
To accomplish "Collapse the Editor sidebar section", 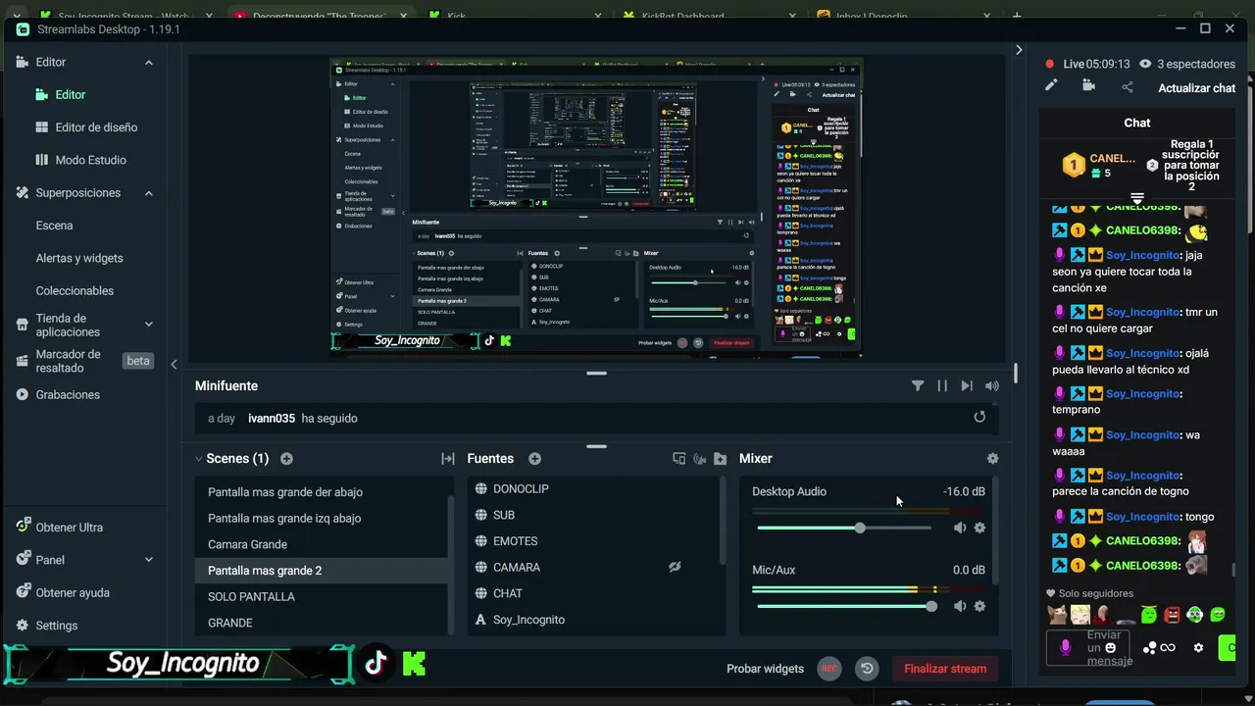I will tap(149, 63).
